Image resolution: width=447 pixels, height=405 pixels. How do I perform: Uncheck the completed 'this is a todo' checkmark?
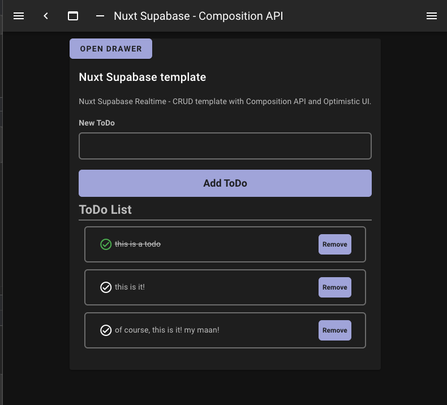click(106, 244)
